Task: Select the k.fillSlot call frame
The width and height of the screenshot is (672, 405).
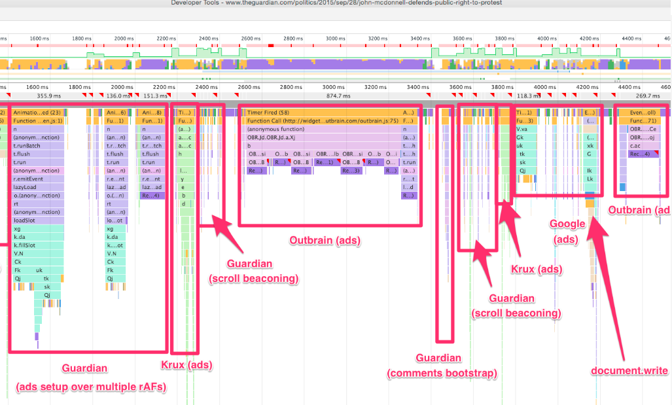Action: [x=38, y=245]
